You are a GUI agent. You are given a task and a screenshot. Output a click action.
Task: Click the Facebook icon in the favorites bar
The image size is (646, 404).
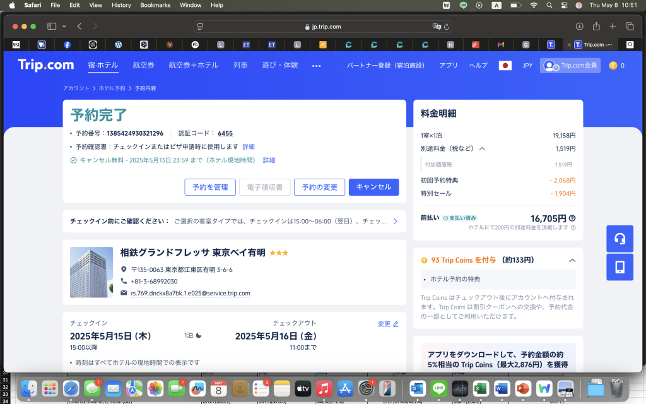pos(67,44)
